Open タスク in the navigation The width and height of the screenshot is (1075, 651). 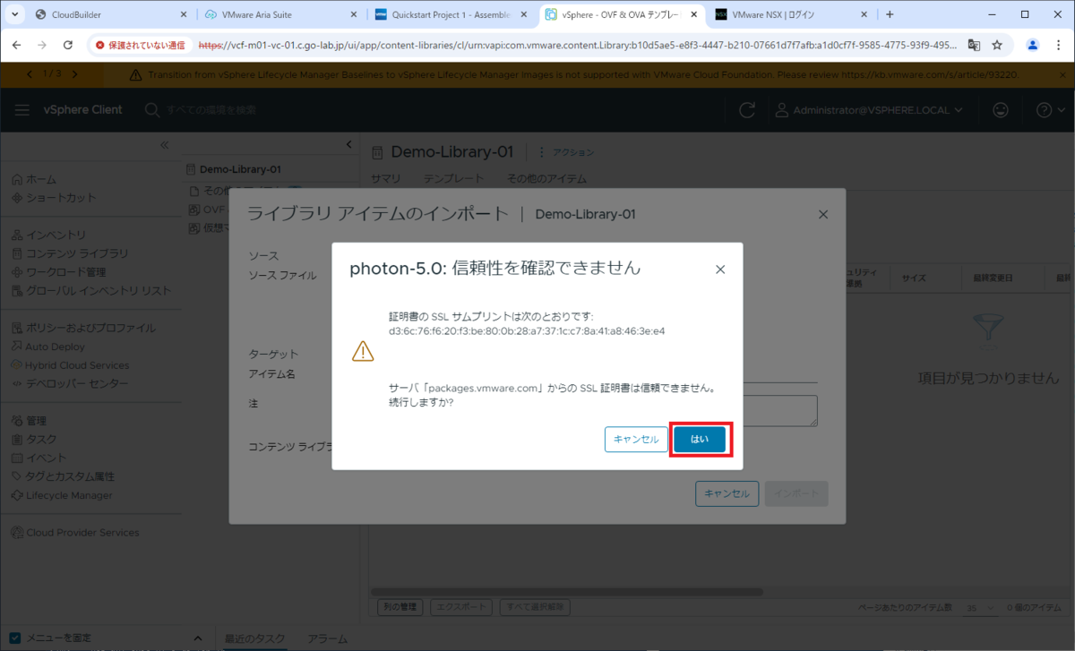41,440
